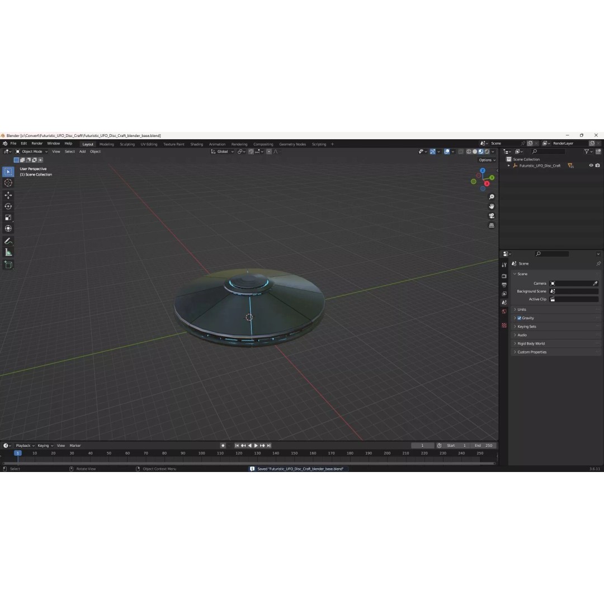Expand the Units panel
Viewport: 604px width, 604px height.
556,309
